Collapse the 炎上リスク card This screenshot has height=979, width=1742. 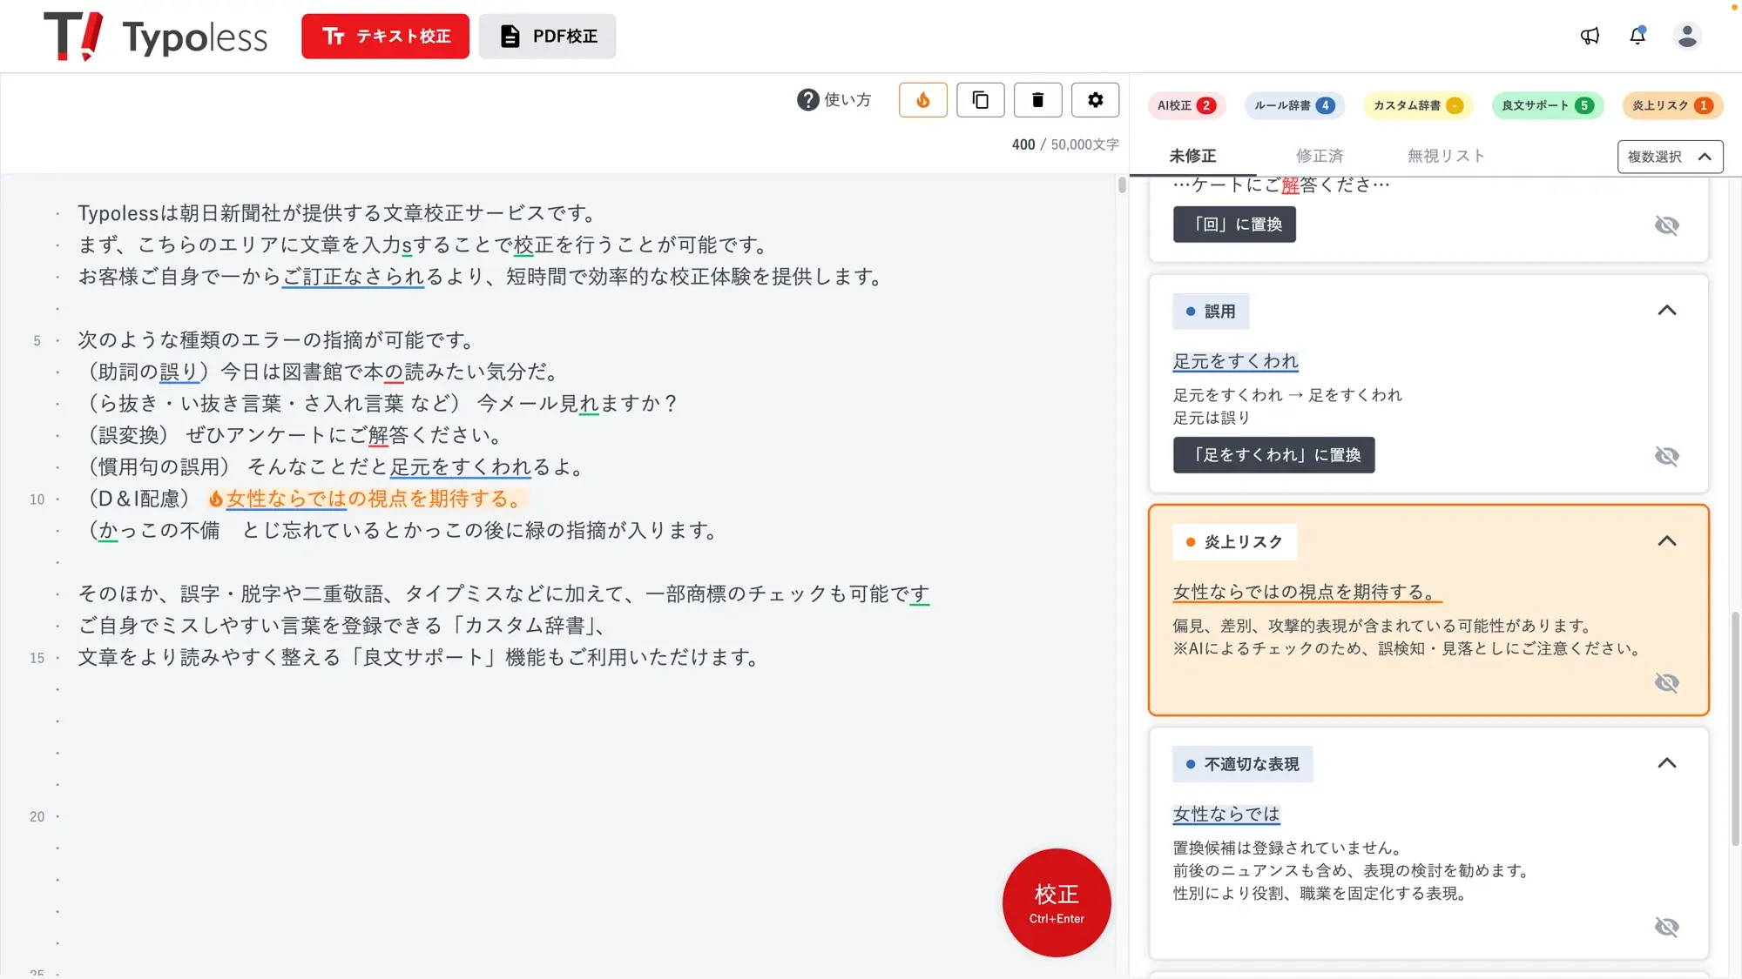point(1666,541)
